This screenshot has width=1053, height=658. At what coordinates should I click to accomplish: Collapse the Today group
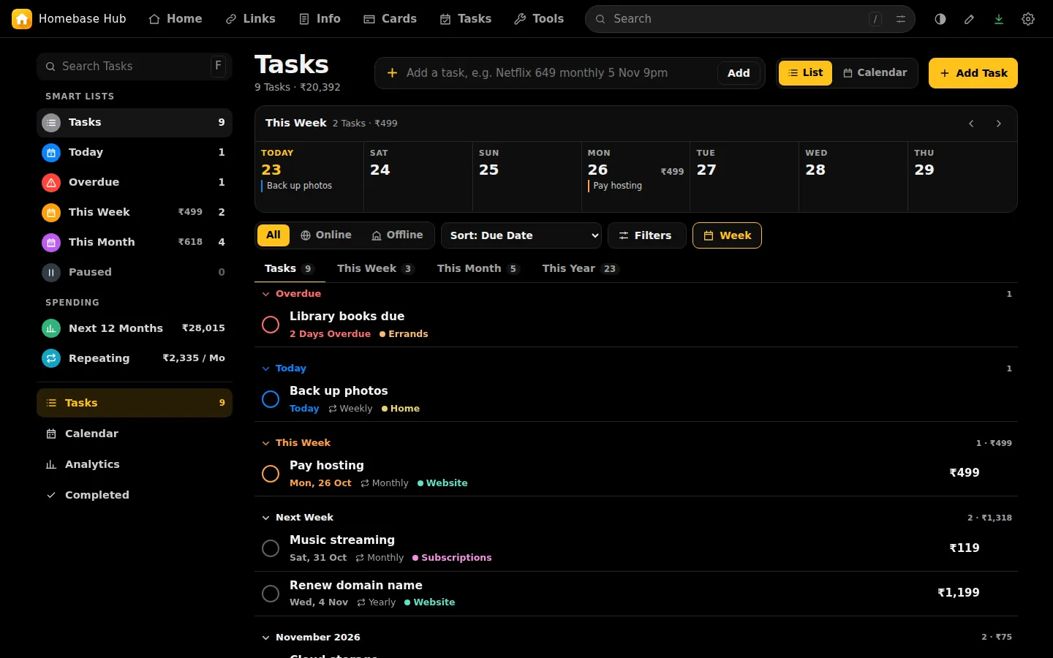pyautogui.click(x=266, y=368)
